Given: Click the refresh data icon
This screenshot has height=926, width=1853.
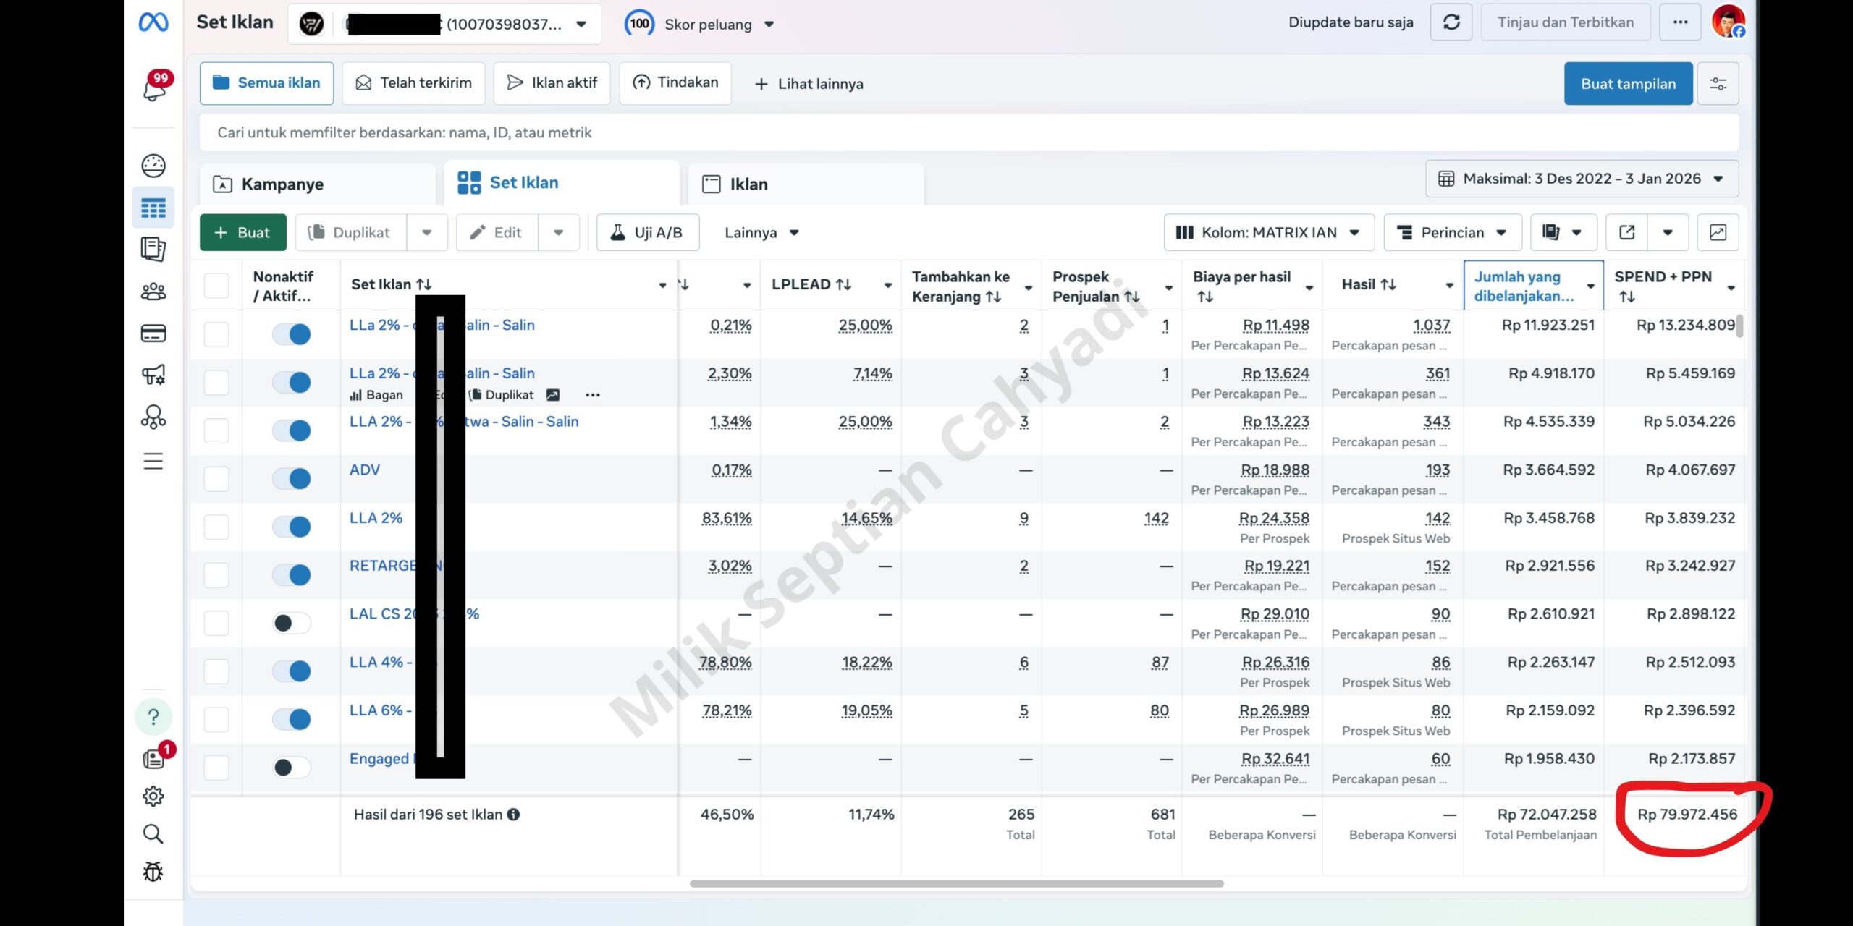Looking at the screenshot, I should (x=1451, y=22).
